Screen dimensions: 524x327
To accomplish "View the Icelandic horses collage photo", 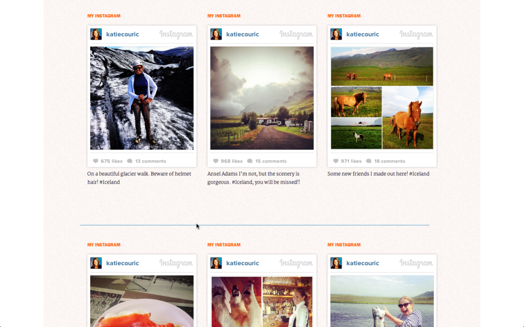I will click(x=382, y=98).
